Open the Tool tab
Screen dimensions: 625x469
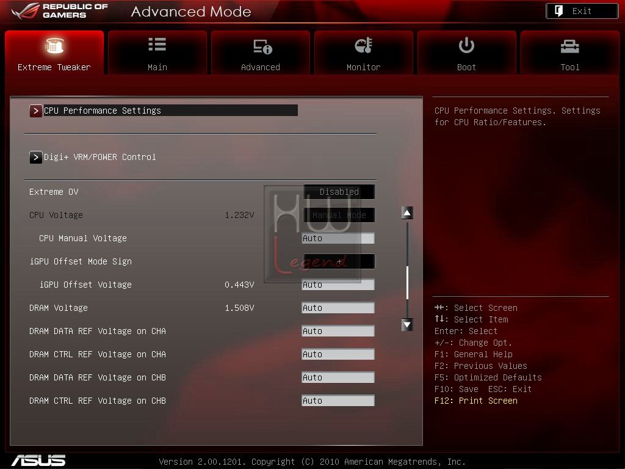569,53
